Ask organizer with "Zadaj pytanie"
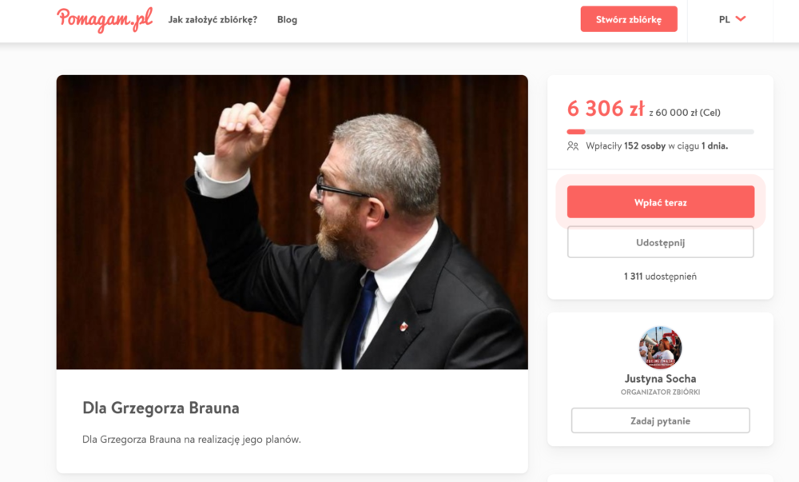 661,421
